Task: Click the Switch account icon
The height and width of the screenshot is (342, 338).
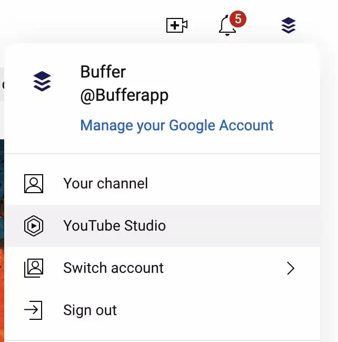Action: coord(34,268)
